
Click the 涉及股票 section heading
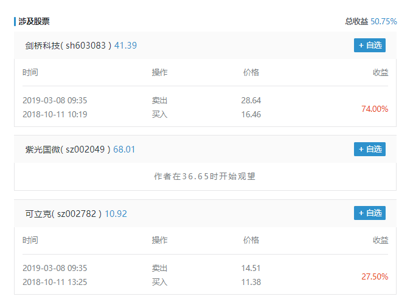(34, 21)
